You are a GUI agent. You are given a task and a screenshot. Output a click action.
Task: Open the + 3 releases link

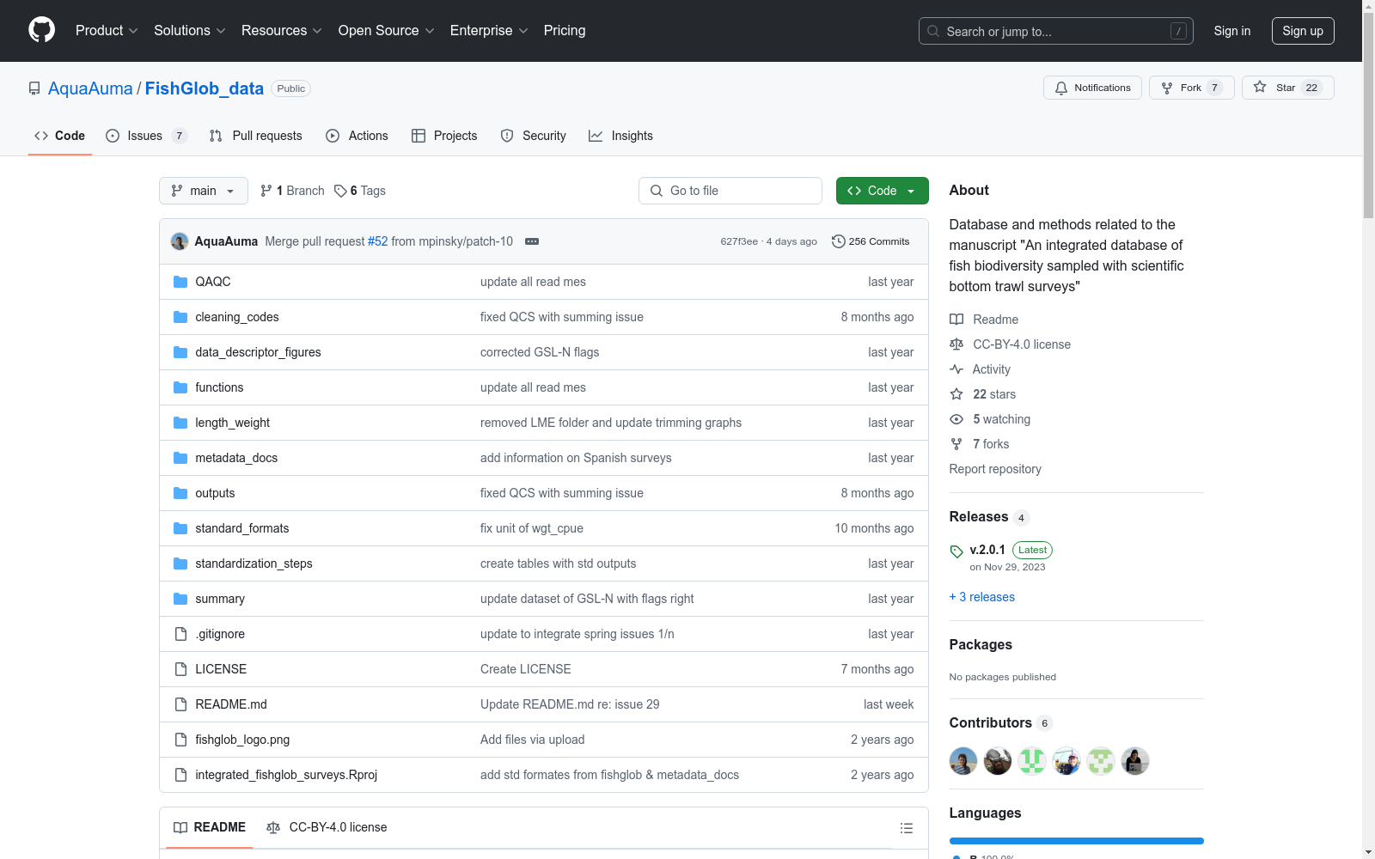pyautogui.click(x=982, y=597)
